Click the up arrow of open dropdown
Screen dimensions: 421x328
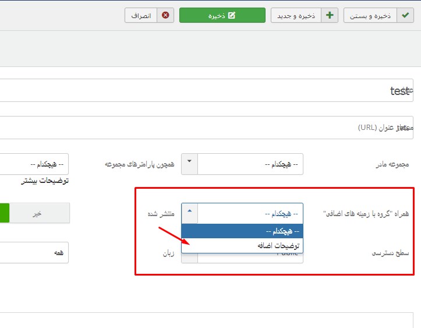(x=190, y=211)
